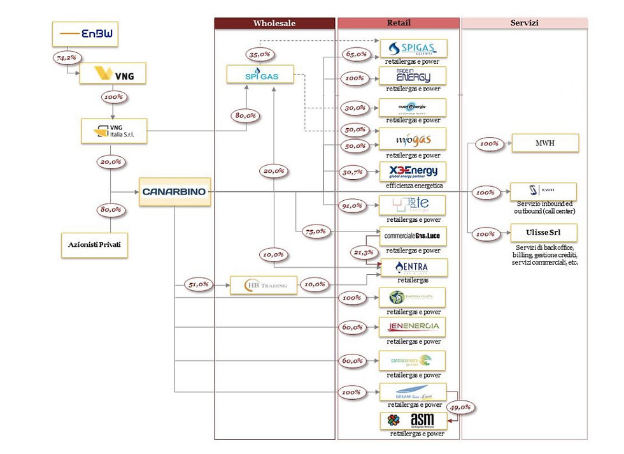Screen dimensions: 624x454
Task: Click the SPIGAS Clienti retail logo
Action: (413, 48)
